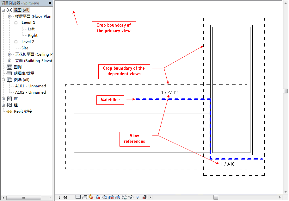Select the 楼层平面 (Floor Plan) label
This screenshot has width=289, height=201.
[x=33, y=16]
